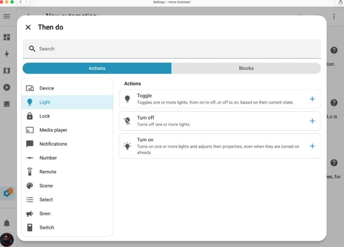Screen dimensions: 344x247
Task: Choose Media player category
Action: (53, 130)
